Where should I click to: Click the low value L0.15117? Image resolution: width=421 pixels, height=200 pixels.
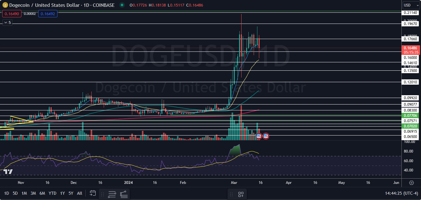pyautogui.click(x=176, y=5)
